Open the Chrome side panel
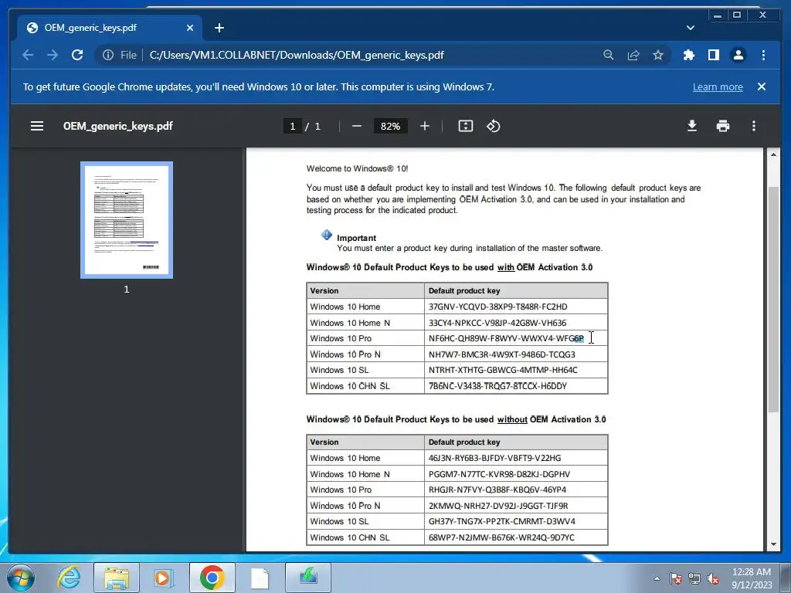The height and width of the screenshot is (593, 791). coord(713,55)
